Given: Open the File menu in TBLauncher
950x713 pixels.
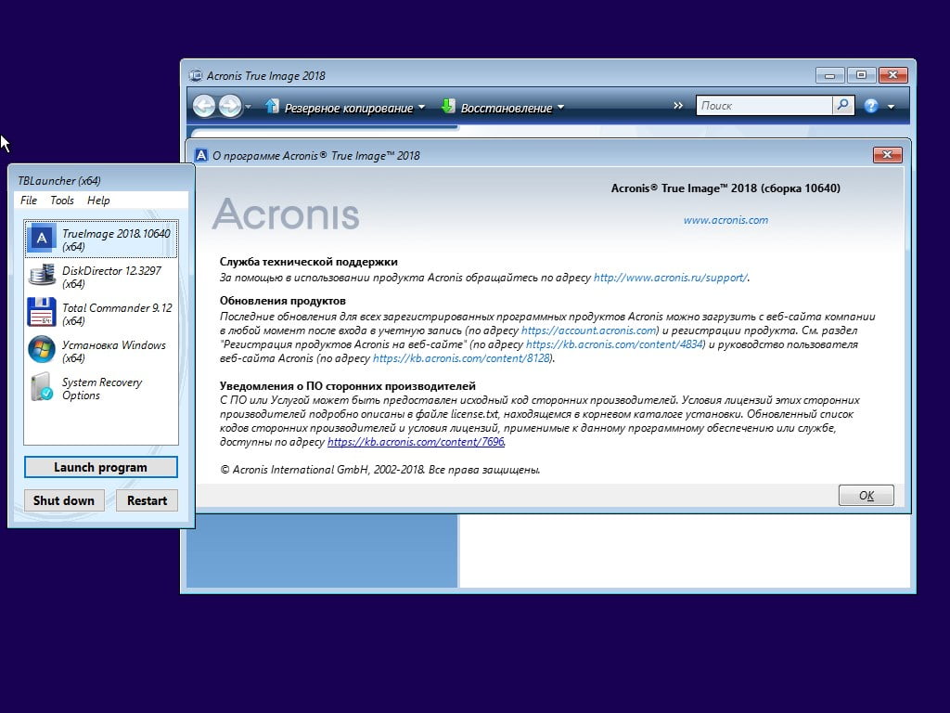Looking at the screenshot, I should [29, 201].
